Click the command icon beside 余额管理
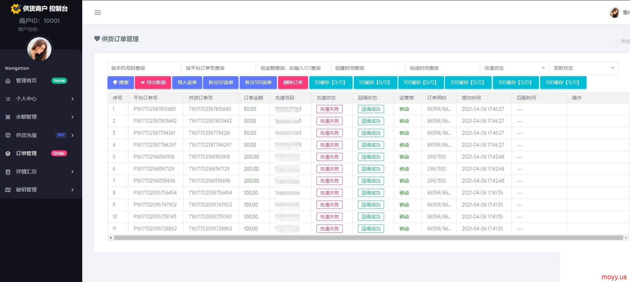This screenshot has height=282, width=630. click(x=8, y=117)
